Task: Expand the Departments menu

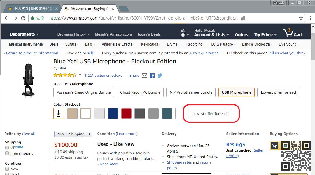Action: 24,34
